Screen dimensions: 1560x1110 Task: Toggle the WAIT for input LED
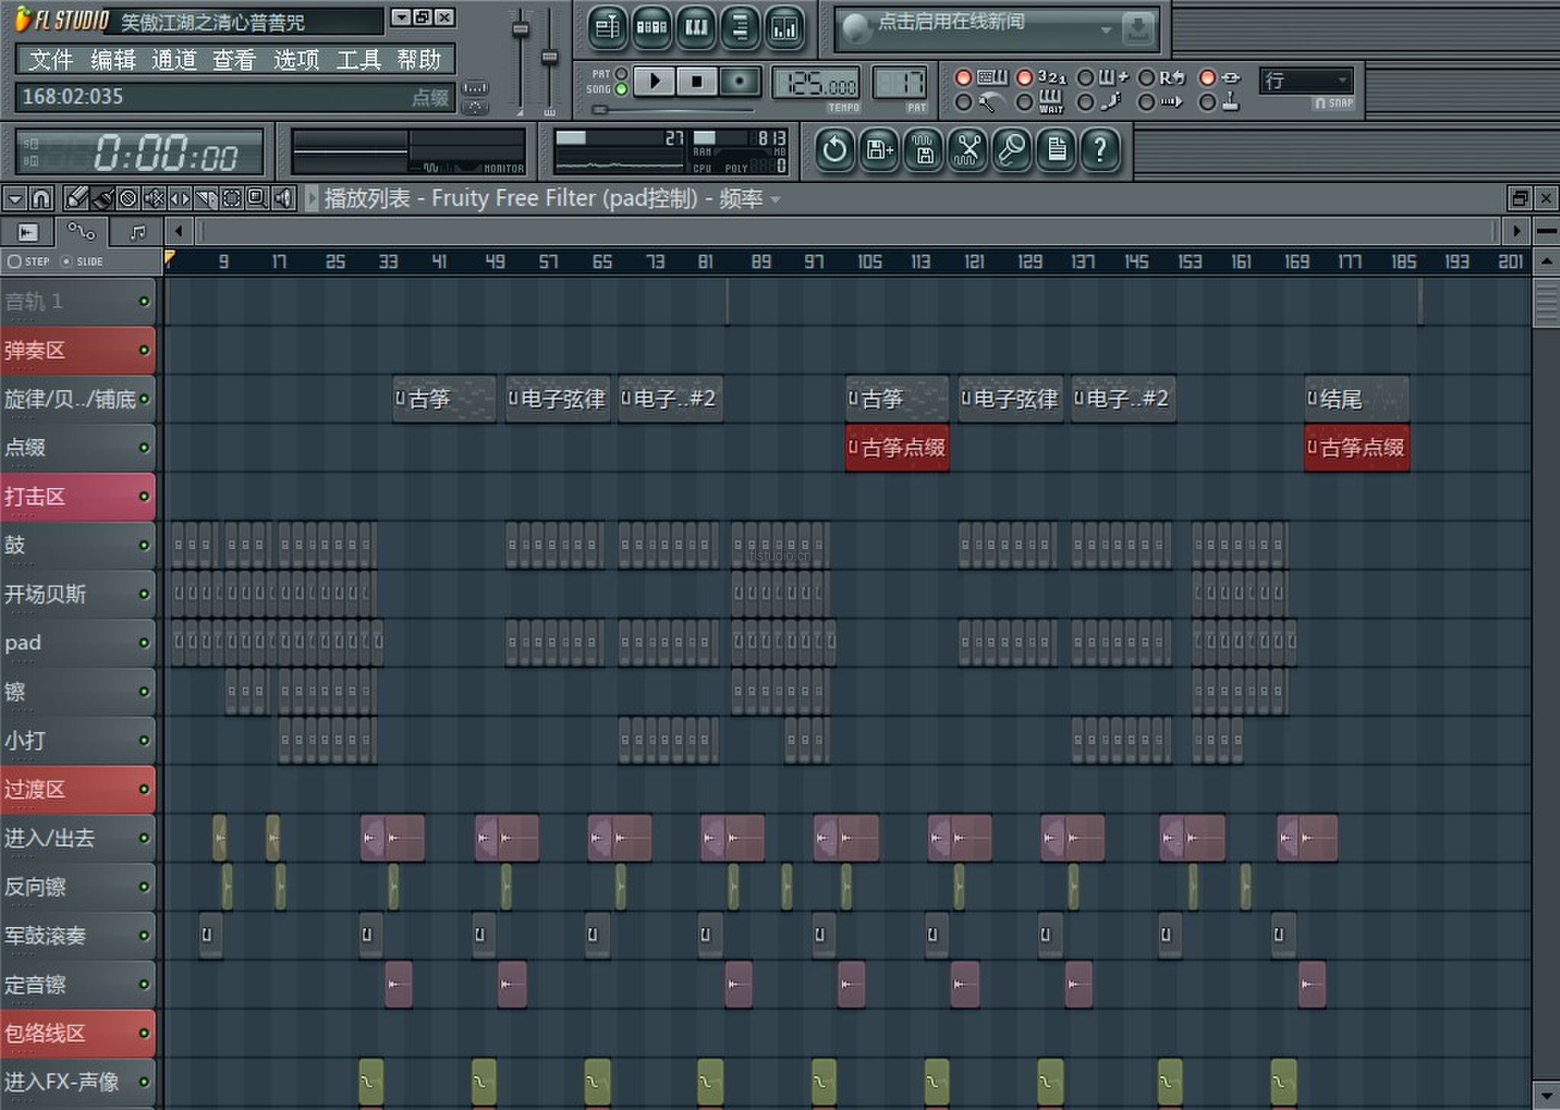point(1025,102)
